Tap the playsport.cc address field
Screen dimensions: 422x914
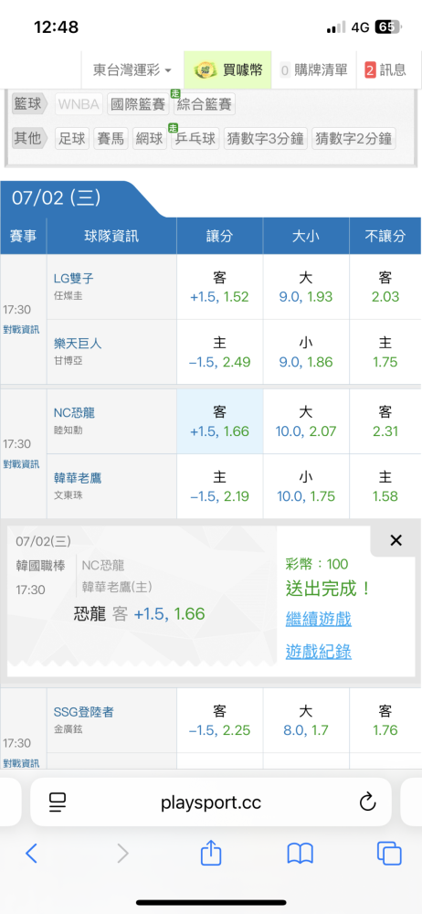coord(211,802)
